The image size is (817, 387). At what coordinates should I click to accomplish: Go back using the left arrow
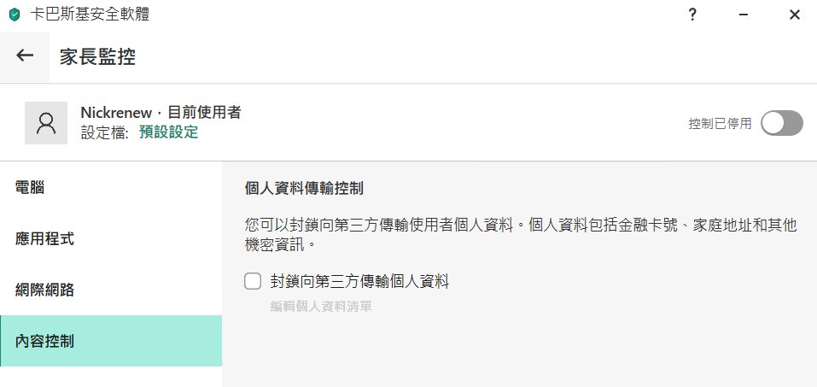[25, 56]
